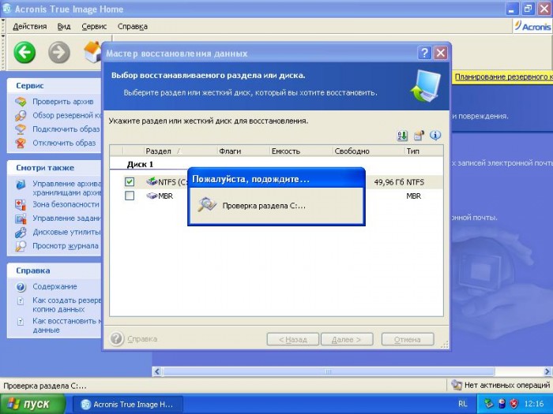Viewport: 553px width, 414px height.
Task: Sort by the Тип column header
Action: coord(423,151)
